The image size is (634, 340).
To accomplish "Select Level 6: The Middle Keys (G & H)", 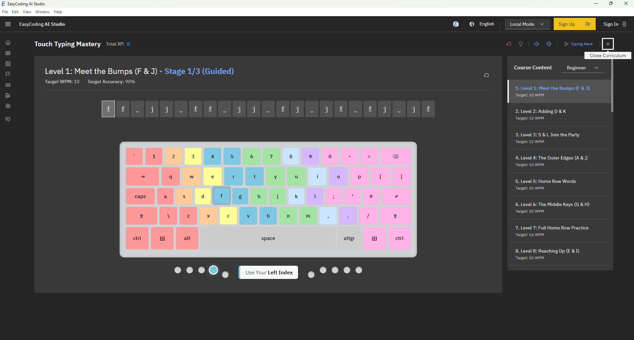I will [560, 208].
